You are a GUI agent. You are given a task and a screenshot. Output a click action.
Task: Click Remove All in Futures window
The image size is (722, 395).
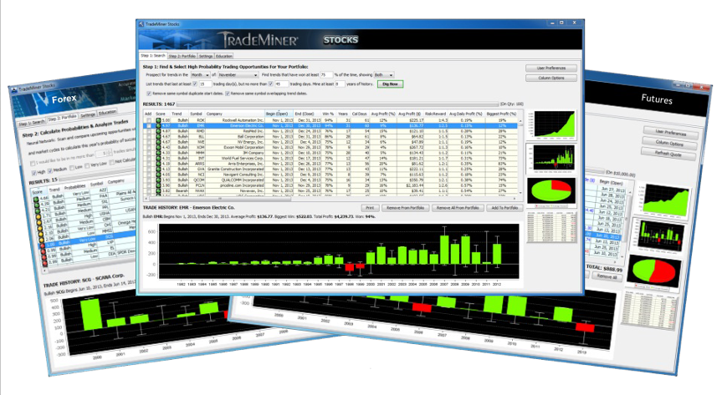607,276
